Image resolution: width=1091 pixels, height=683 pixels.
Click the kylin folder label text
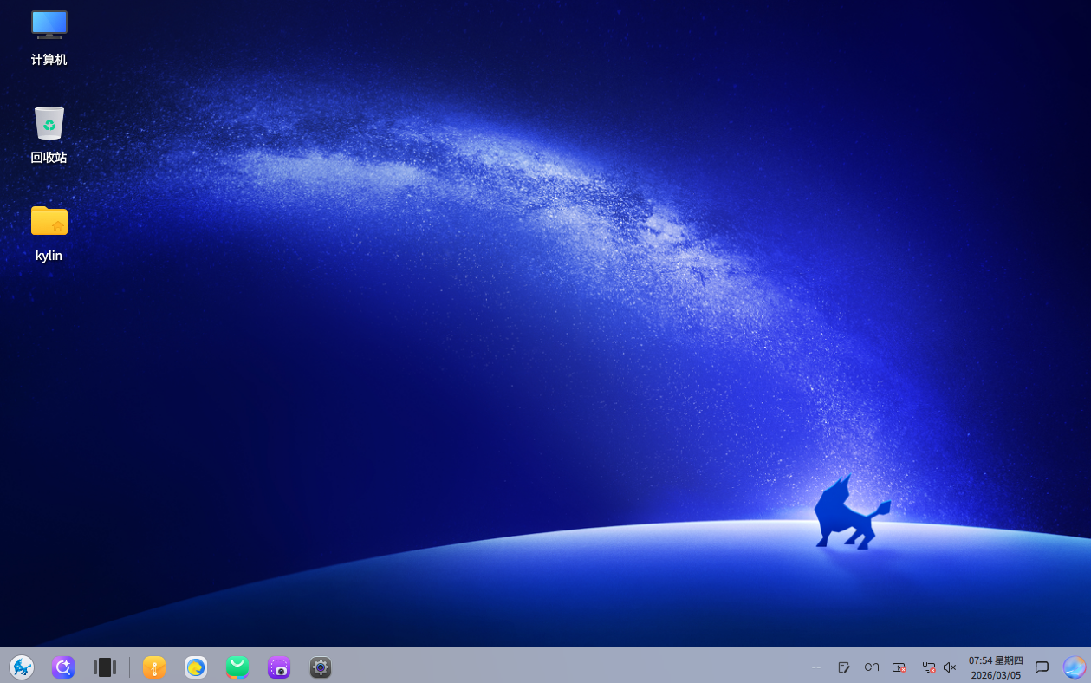(49, 256)
